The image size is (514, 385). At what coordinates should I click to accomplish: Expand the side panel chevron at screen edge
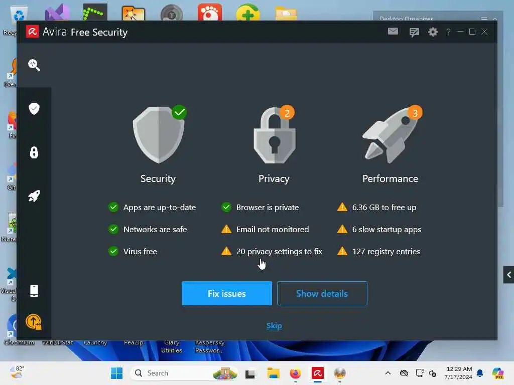pyautogui.click(x=509, y=275)
